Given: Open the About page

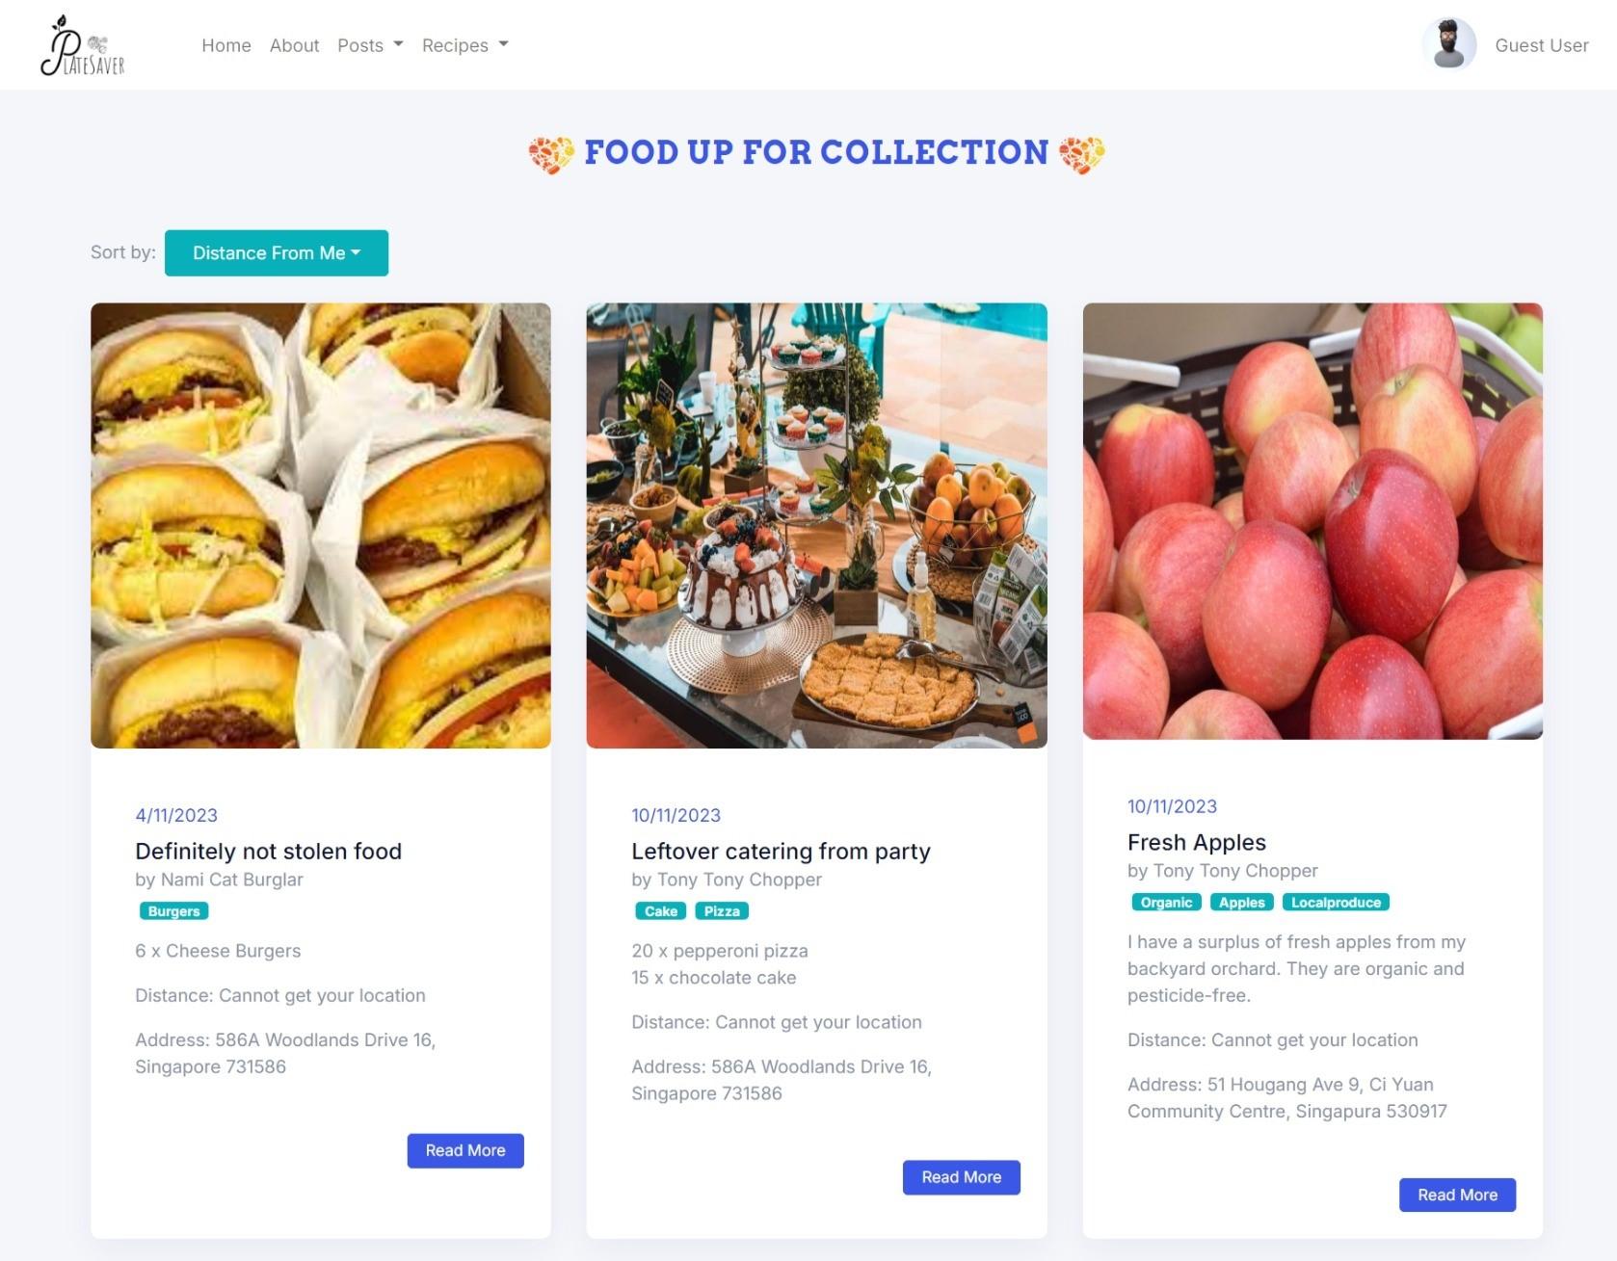Looking at the screenshot, I should [294, 45].
